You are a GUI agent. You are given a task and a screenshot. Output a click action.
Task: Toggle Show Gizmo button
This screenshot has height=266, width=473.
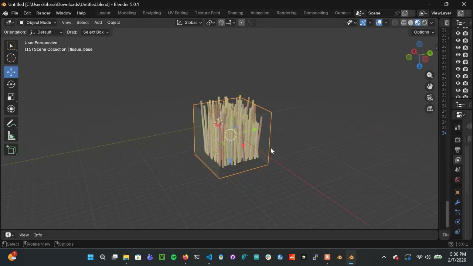coord(363,23)
